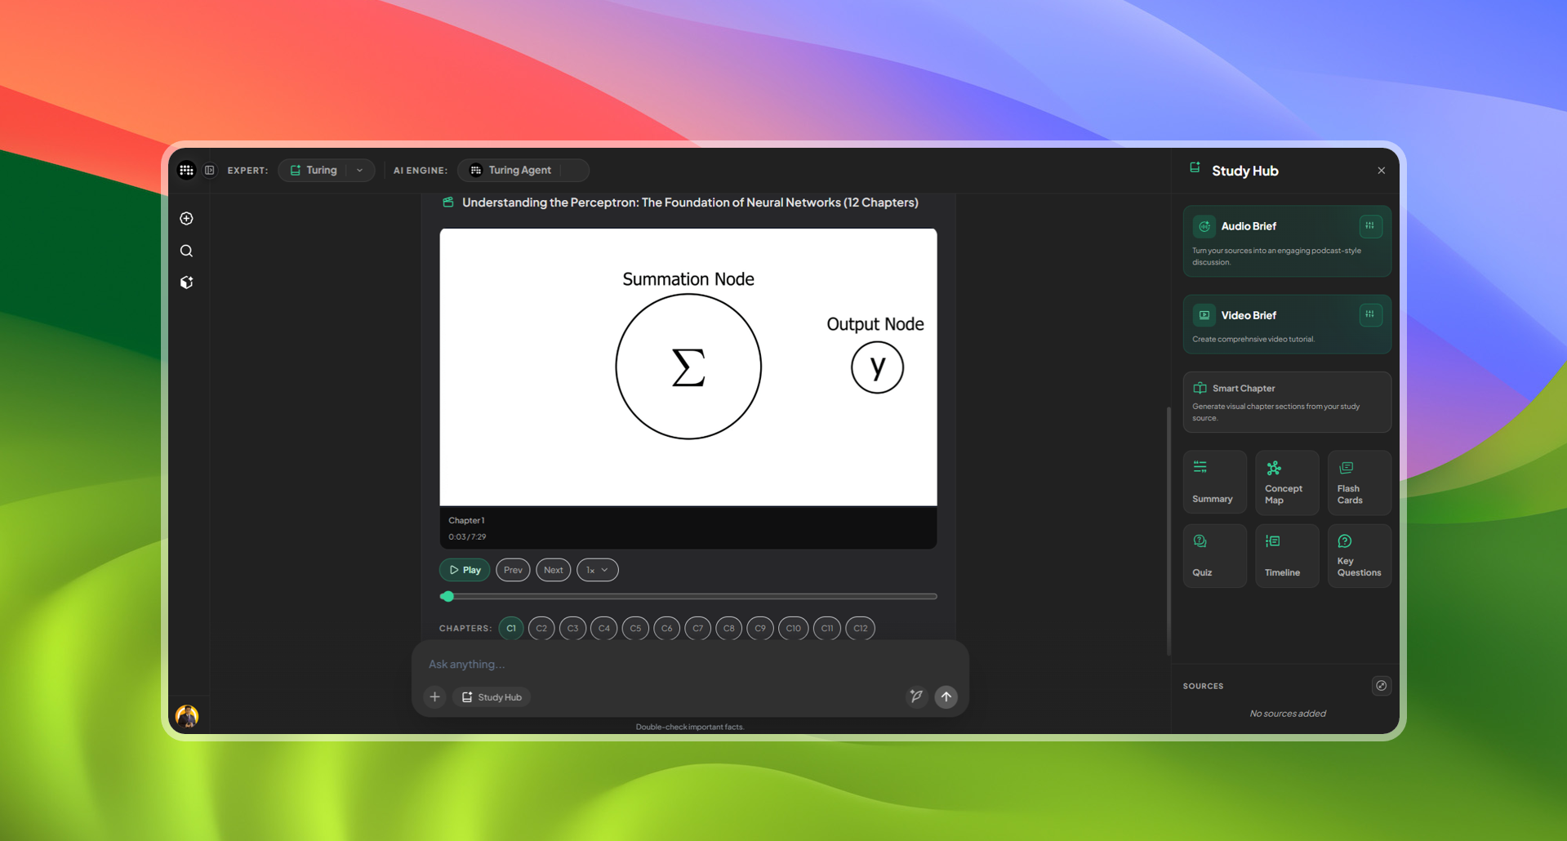Toggle the sidebar panel icon
This screenshot has height=841, width=1567.
coord(210,170)
